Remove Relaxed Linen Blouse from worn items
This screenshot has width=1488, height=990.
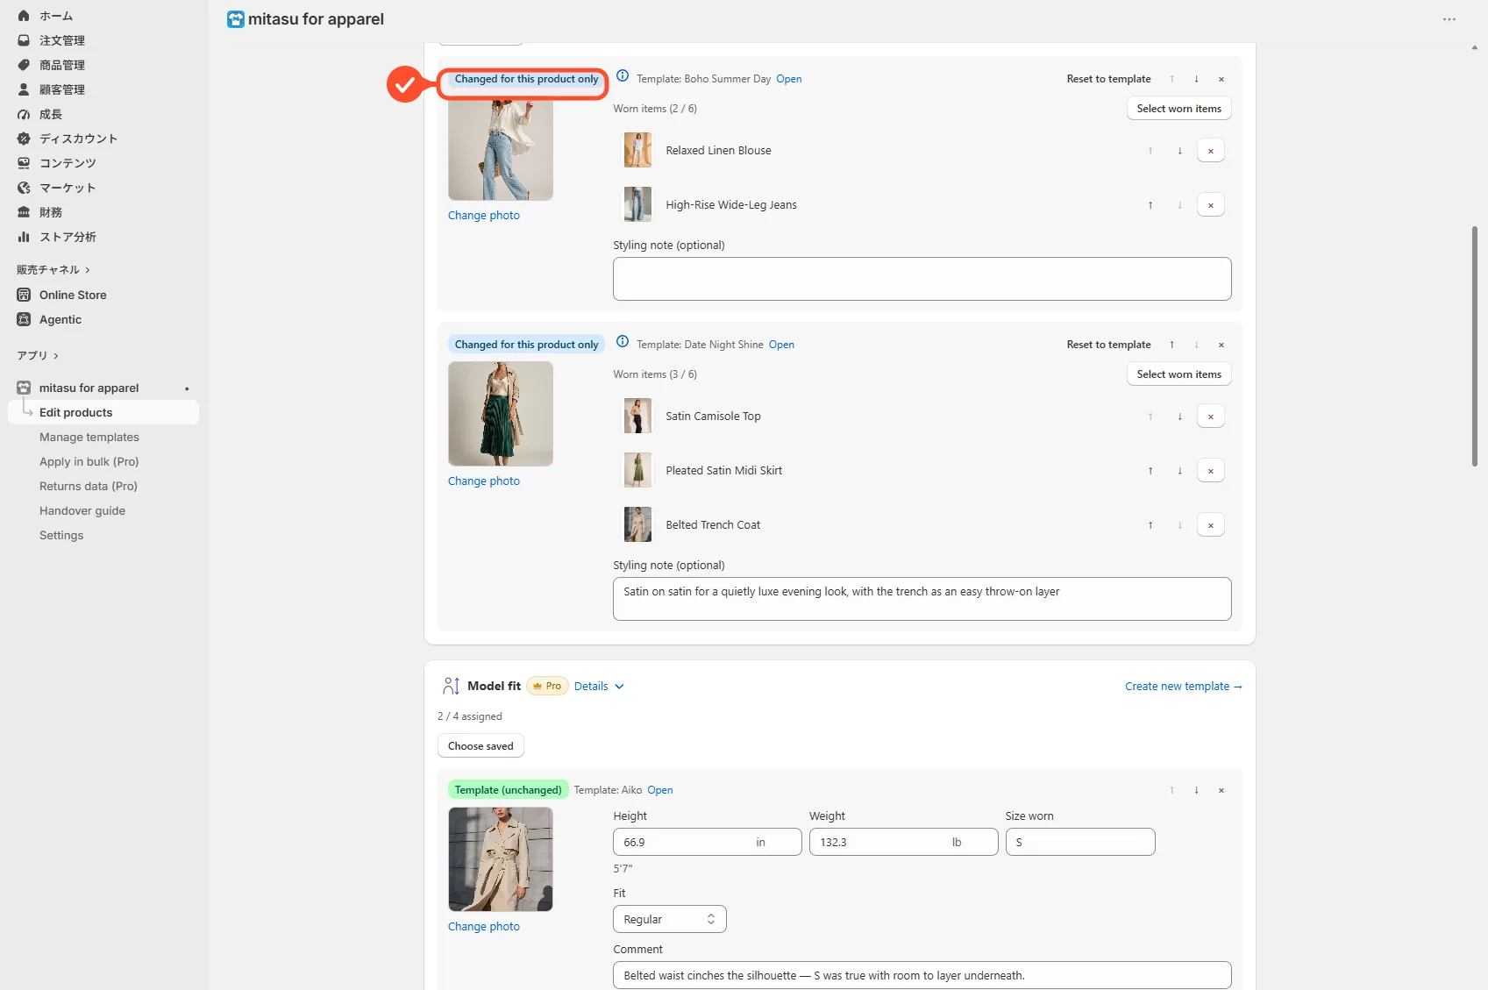coord(1211,151)
